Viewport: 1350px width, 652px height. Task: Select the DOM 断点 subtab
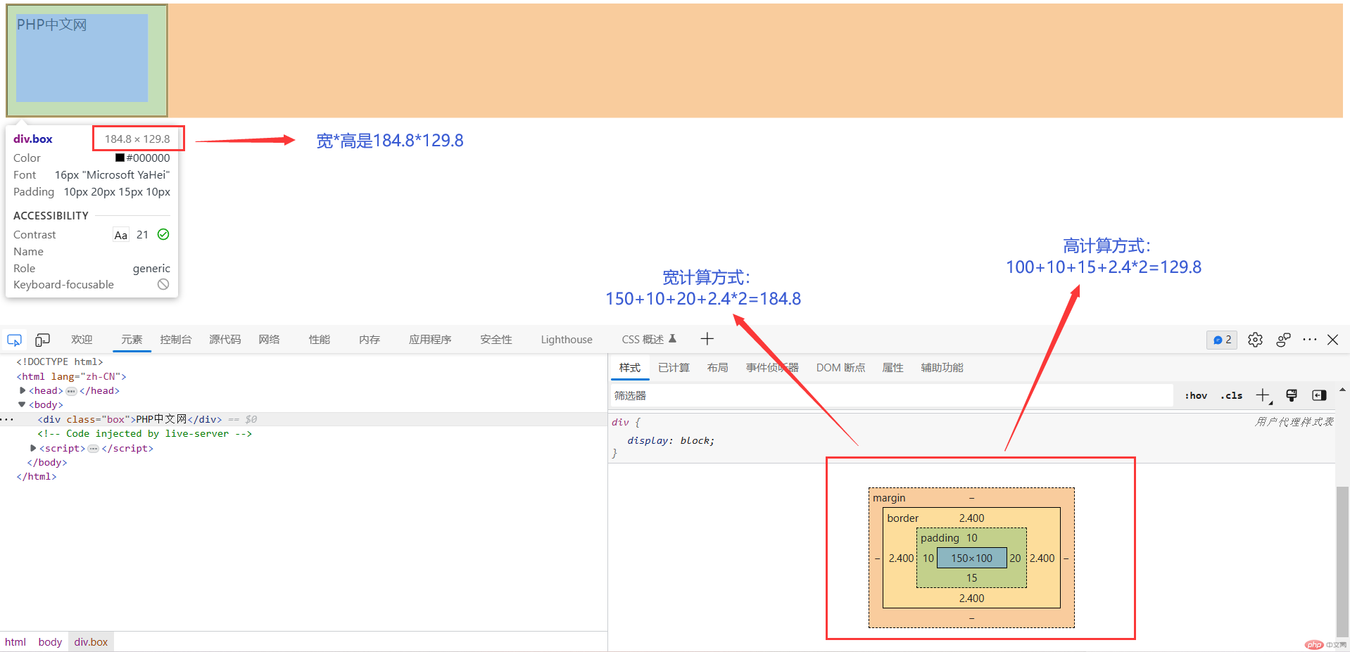point(840,368)
